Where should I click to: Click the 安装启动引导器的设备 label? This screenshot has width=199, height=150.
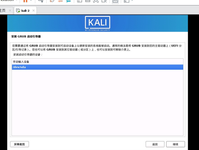point(28,55)
